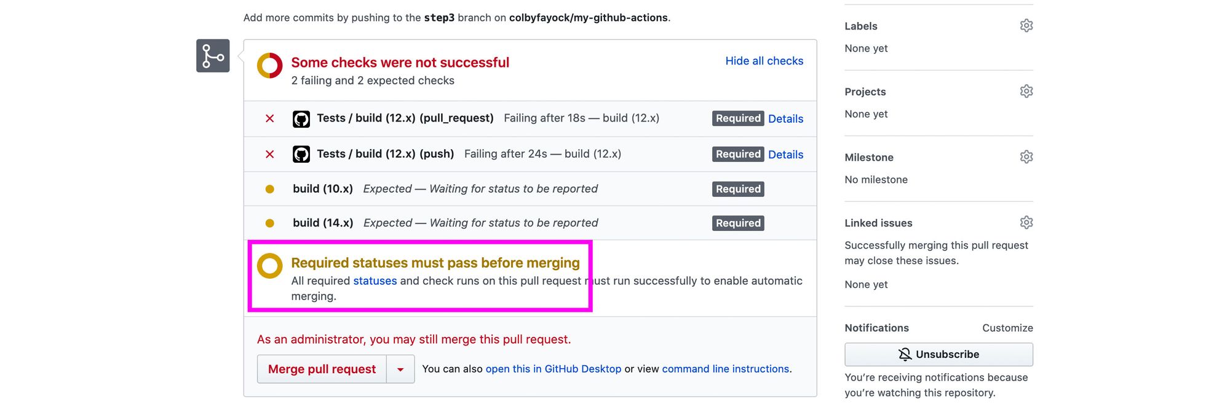Screen dimensions: 1230x410
Task: Click open this in GitHub Desktop
Action: [553, 369]
